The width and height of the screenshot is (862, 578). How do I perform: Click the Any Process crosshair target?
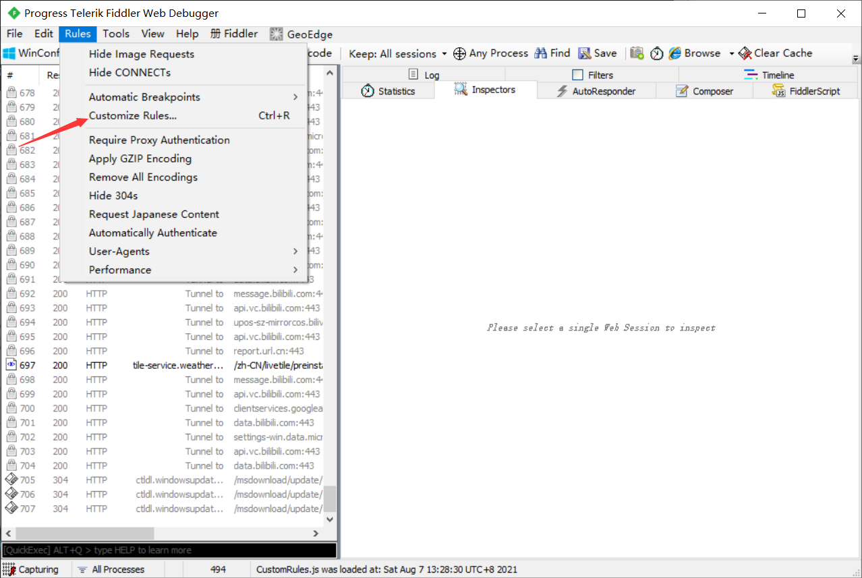click(460, 53)
